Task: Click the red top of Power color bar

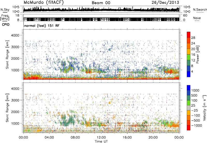Action: (189, 35)
